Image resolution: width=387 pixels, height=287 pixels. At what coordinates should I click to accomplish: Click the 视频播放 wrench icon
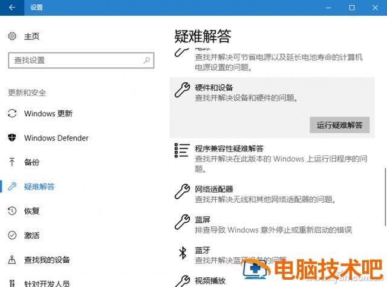click(x=182, y=282)
